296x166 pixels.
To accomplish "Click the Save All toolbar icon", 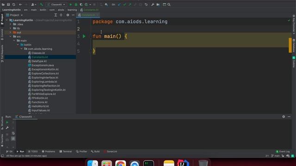I will pos(8,5).
